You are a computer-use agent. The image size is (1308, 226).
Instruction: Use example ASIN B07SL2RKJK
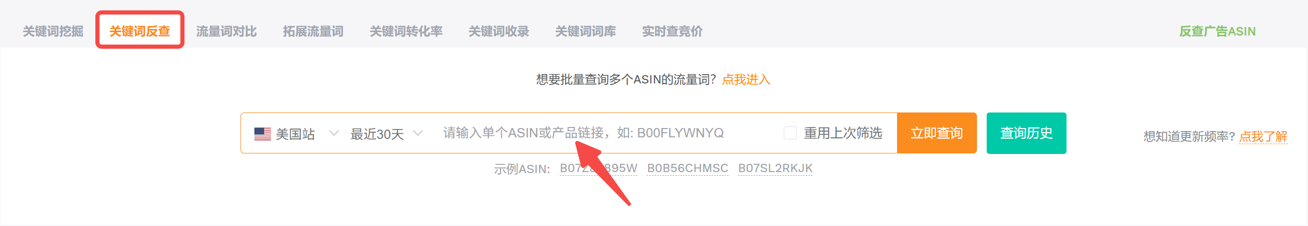pyautogui.click(x=775, y=168)
